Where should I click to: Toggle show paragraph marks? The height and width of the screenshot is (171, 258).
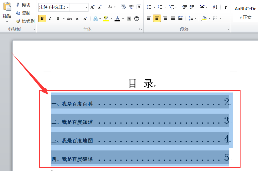tap(226, 7)
